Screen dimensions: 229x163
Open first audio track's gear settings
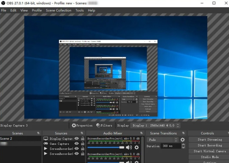[x=136, y=147]
